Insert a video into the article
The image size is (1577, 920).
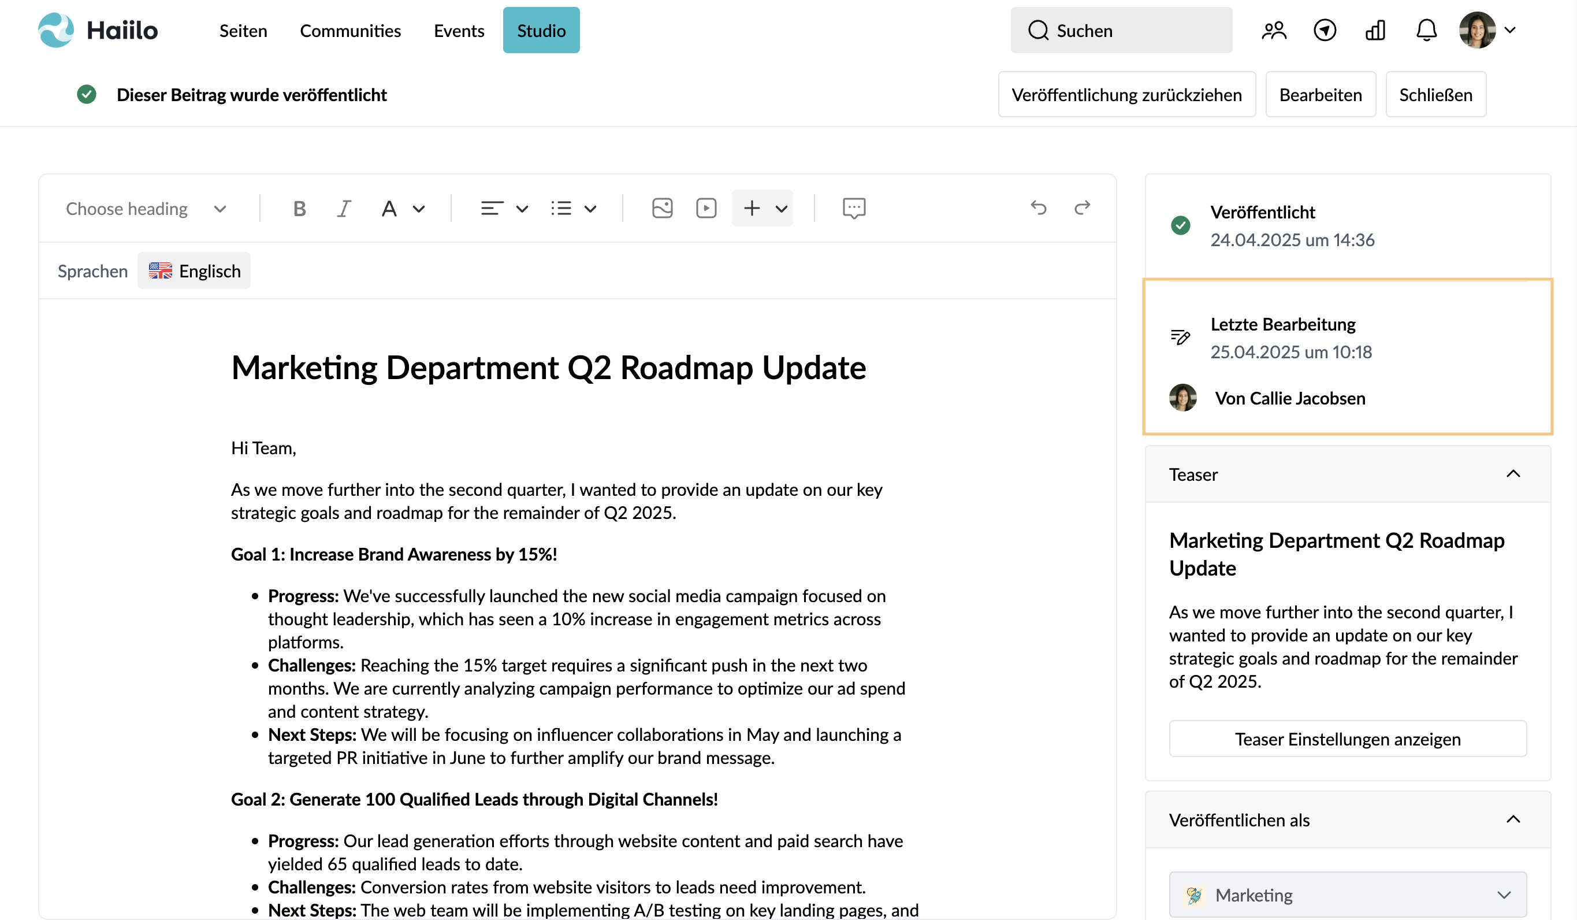click(706, 209)
